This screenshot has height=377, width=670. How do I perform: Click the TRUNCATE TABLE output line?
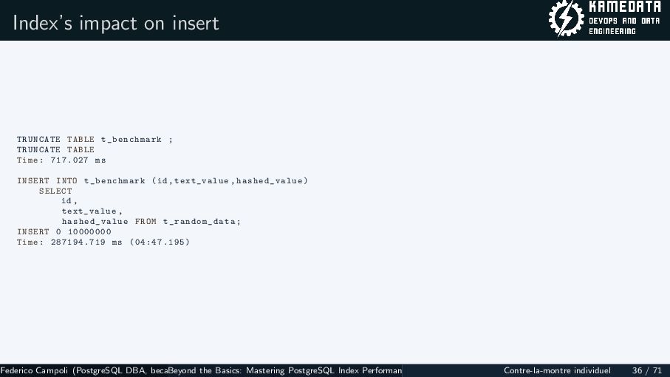click(55, 149)
